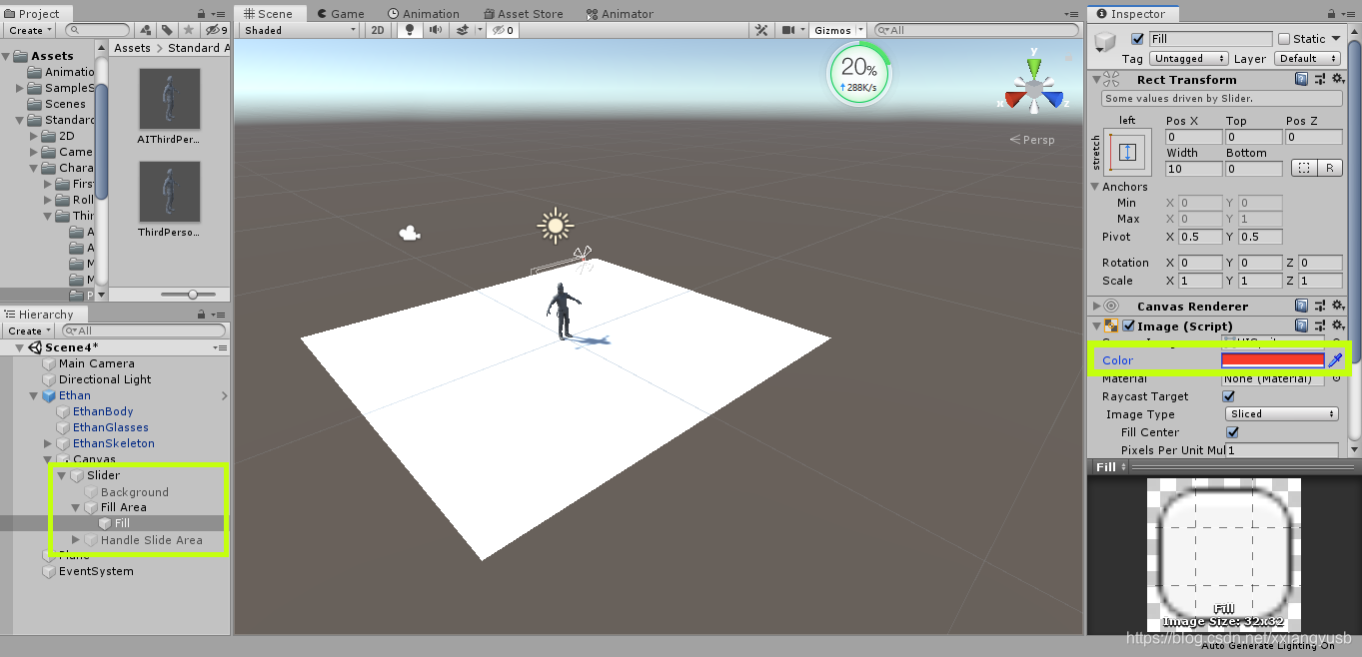Search by label in Project toolbar
The height and width of the screenshot is (657, 1362).
point(167,31)
